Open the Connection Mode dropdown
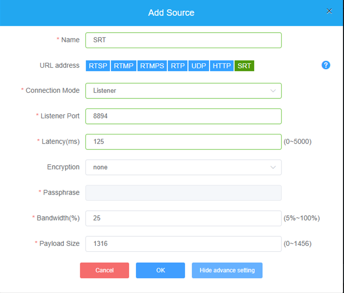Image resolution: width=344 pixels, height=293 pixels. (x=184, y=91)
